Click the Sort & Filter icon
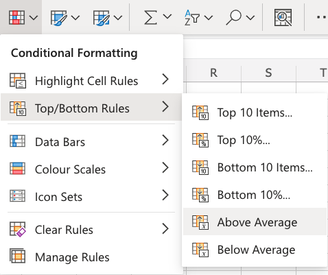The height and width of the screenshot is (275, 328). (192, 17)
